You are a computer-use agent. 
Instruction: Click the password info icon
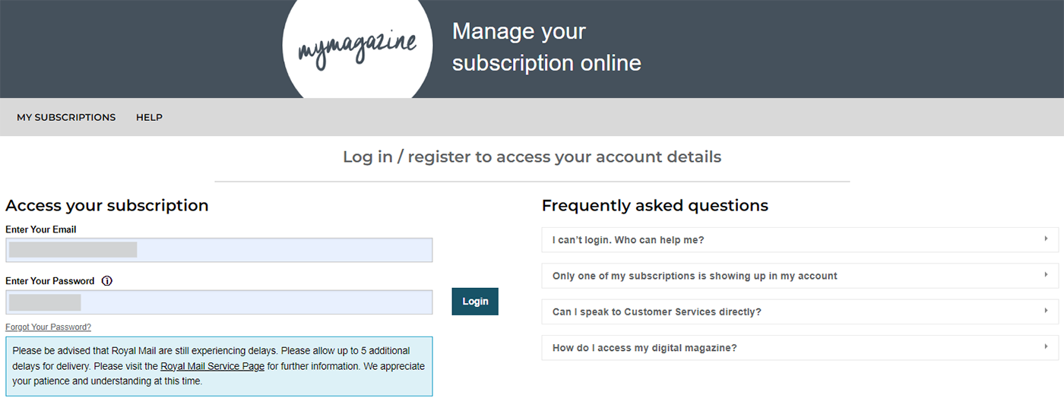point(106,281)
